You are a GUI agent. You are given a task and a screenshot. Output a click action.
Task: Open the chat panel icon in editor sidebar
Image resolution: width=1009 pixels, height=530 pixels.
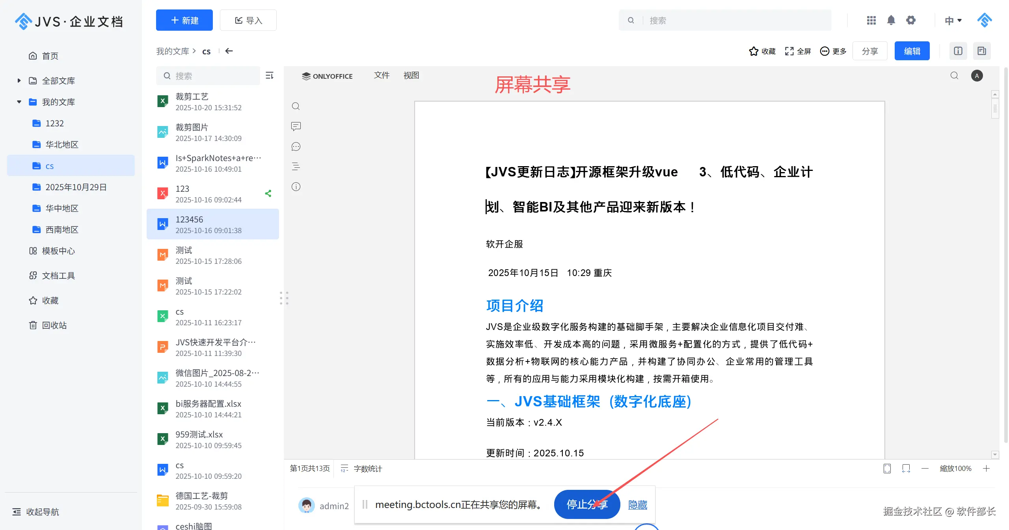(x=296, y=146)
